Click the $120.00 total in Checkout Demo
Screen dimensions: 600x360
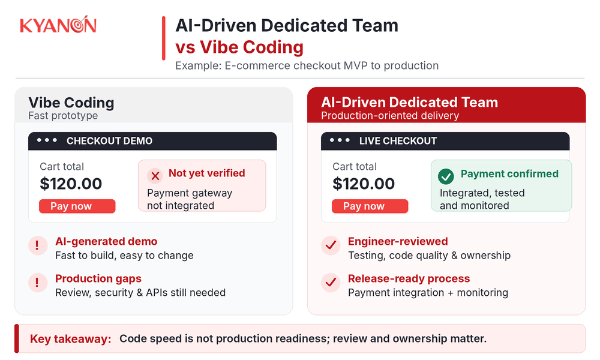tap(71, 184)
